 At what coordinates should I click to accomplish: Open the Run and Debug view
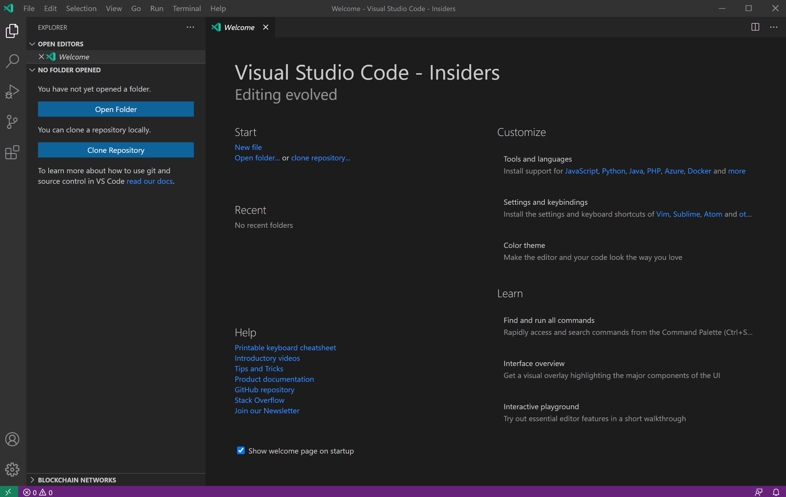[12, 91]
